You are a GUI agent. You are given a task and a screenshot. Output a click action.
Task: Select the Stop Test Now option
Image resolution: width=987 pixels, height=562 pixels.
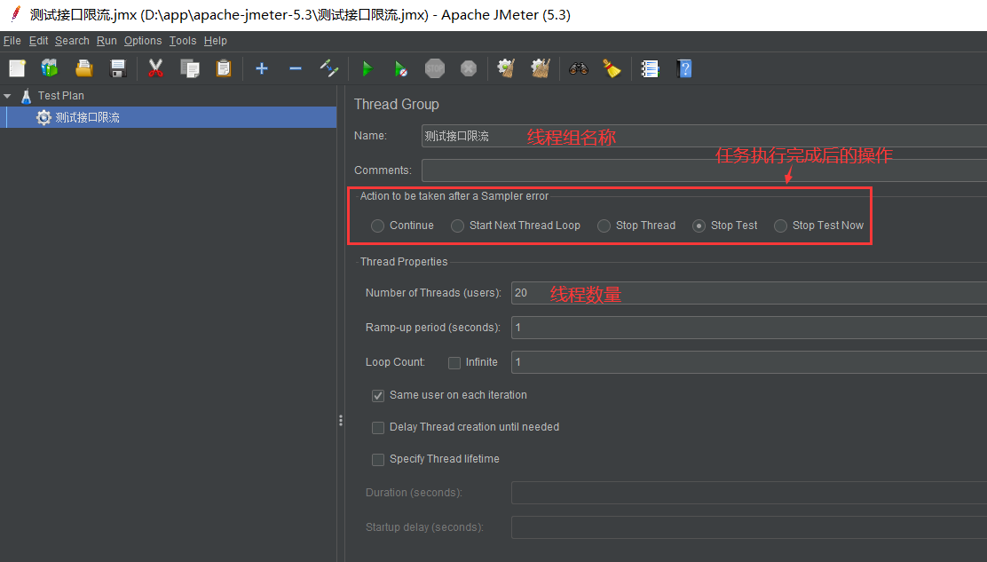coord(781,226)
